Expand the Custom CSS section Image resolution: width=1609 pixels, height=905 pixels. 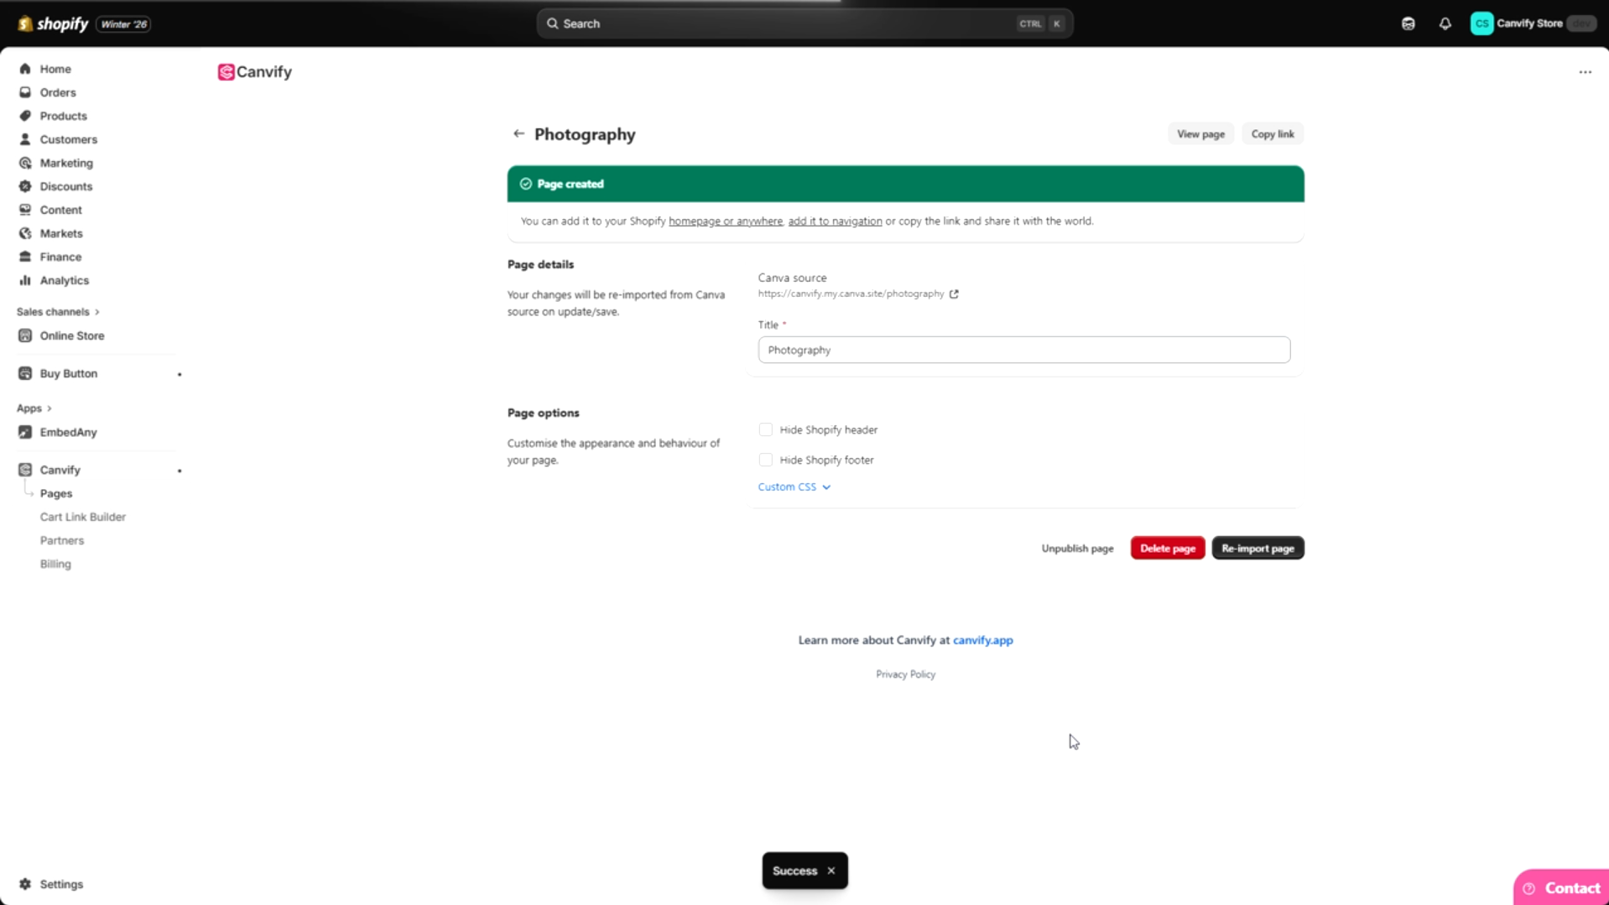(794, 487)
